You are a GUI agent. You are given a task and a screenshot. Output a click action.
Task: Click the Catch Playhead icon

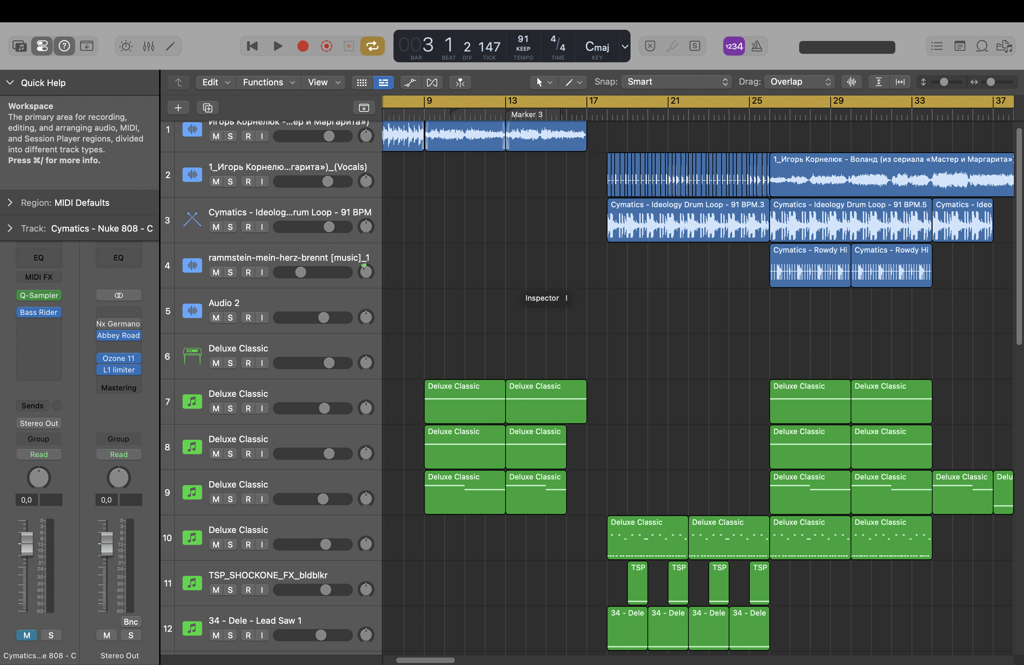point(461,82)
